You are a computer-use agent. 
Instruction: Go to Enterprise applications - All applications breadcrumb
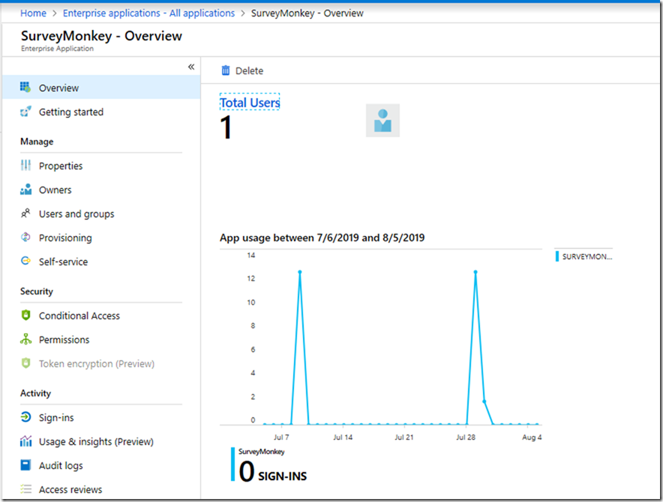[148, 13]
